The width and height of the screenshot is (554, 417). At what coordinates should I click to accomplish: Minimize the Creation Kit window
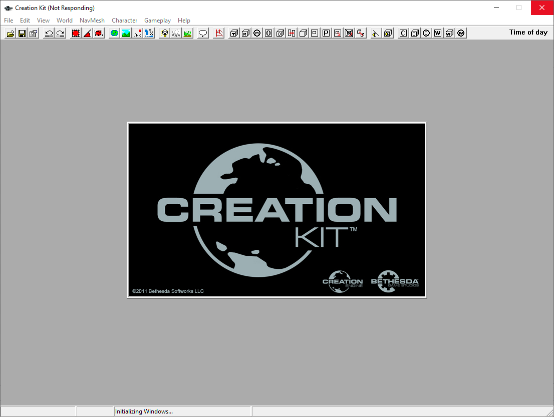[x=496, y=8]
